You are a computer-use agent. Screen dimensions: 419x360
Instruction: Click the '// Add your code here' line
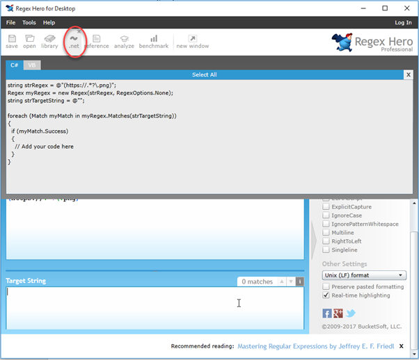pos(44,147)
